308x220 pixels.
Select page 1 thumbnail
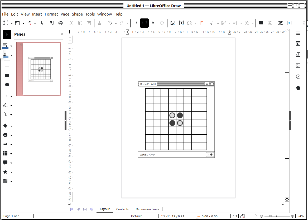41,69
